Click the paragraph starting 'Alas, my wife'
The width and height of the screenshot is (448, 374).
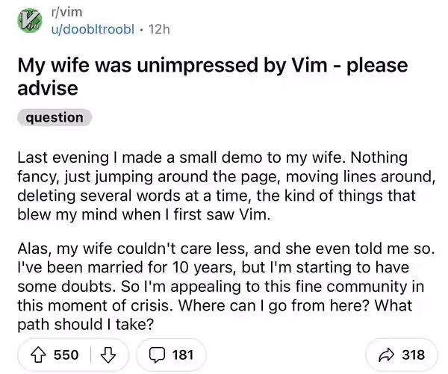pyautogui.click(x=226, y=287)
